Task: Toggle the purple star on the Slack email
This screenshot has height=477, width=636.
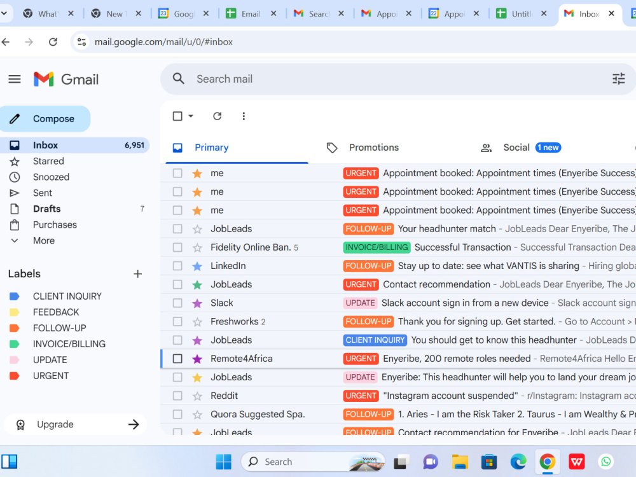Action: pos(197,303)
